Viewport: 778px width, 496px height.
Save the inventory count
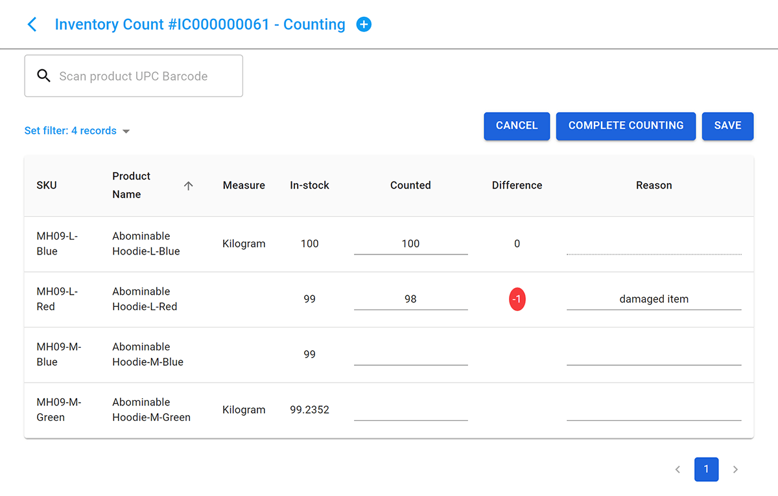coord(727,126)
